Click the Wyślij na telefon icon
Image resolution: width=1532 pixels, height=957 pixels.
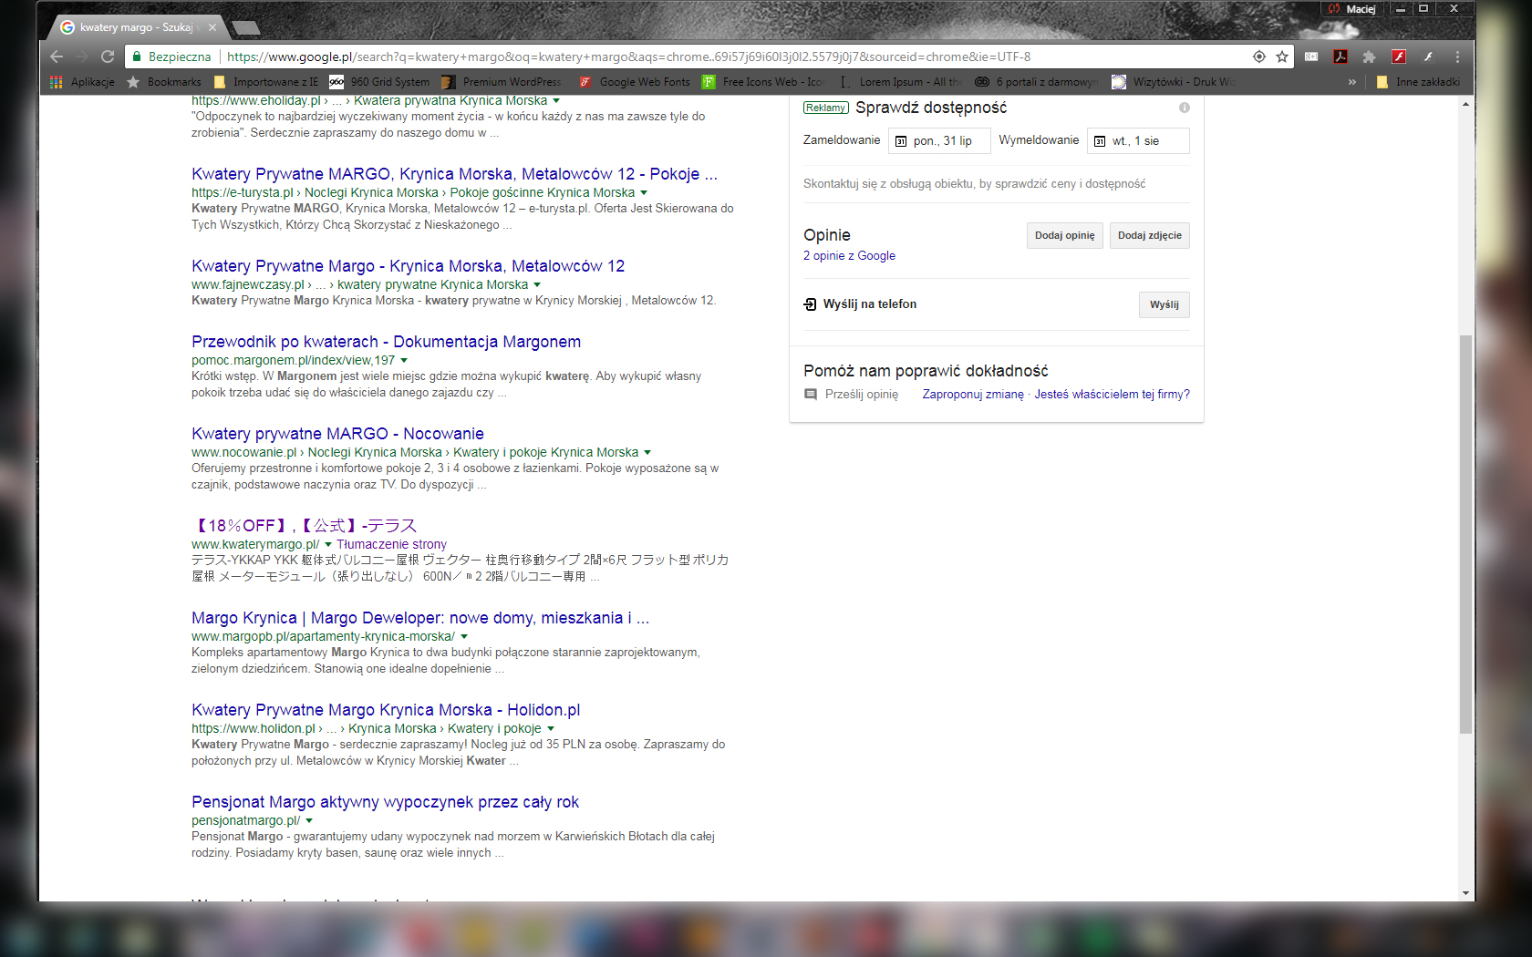[810, 304]
